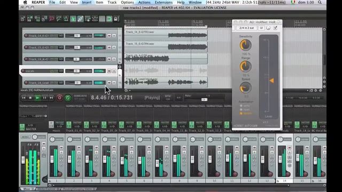Open the I/O routing button on vocals track
The height and width of the screenshot is (192, 342).
pyautogui.click(x=61, y=71)
